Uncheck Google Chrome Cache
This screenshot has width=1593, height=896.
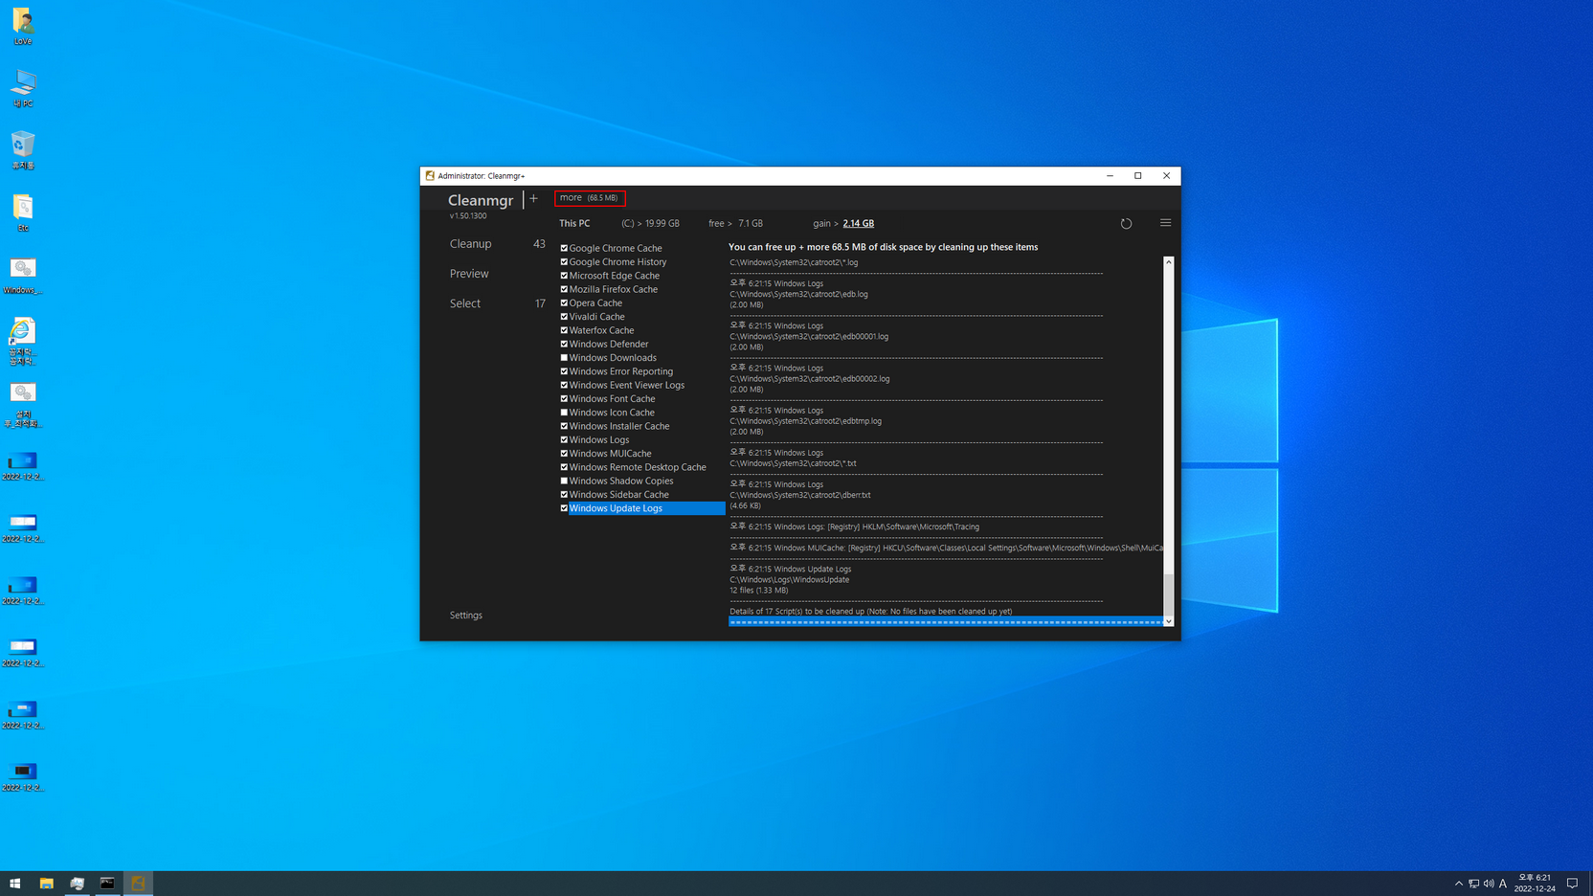tap(564, 248)
